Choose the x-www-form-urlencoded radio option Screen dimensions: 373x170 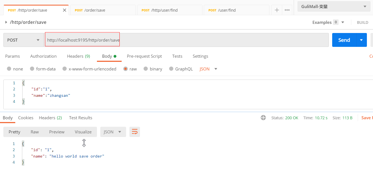click(65, 69)
